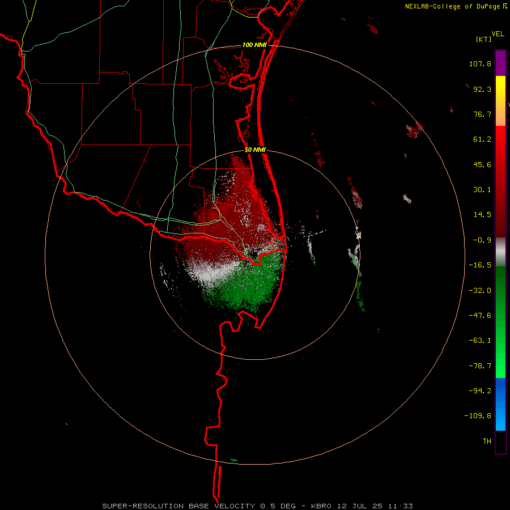Click the gray near-zero segment of the color bar

[x=500, y=252]
